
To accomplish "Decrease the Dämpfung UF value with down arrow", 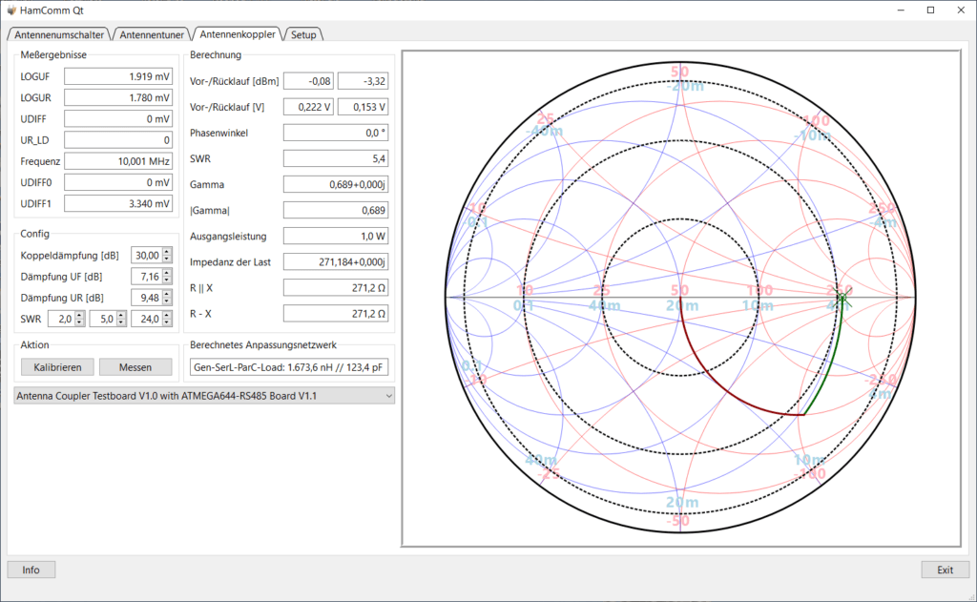I will coord(166,280).
